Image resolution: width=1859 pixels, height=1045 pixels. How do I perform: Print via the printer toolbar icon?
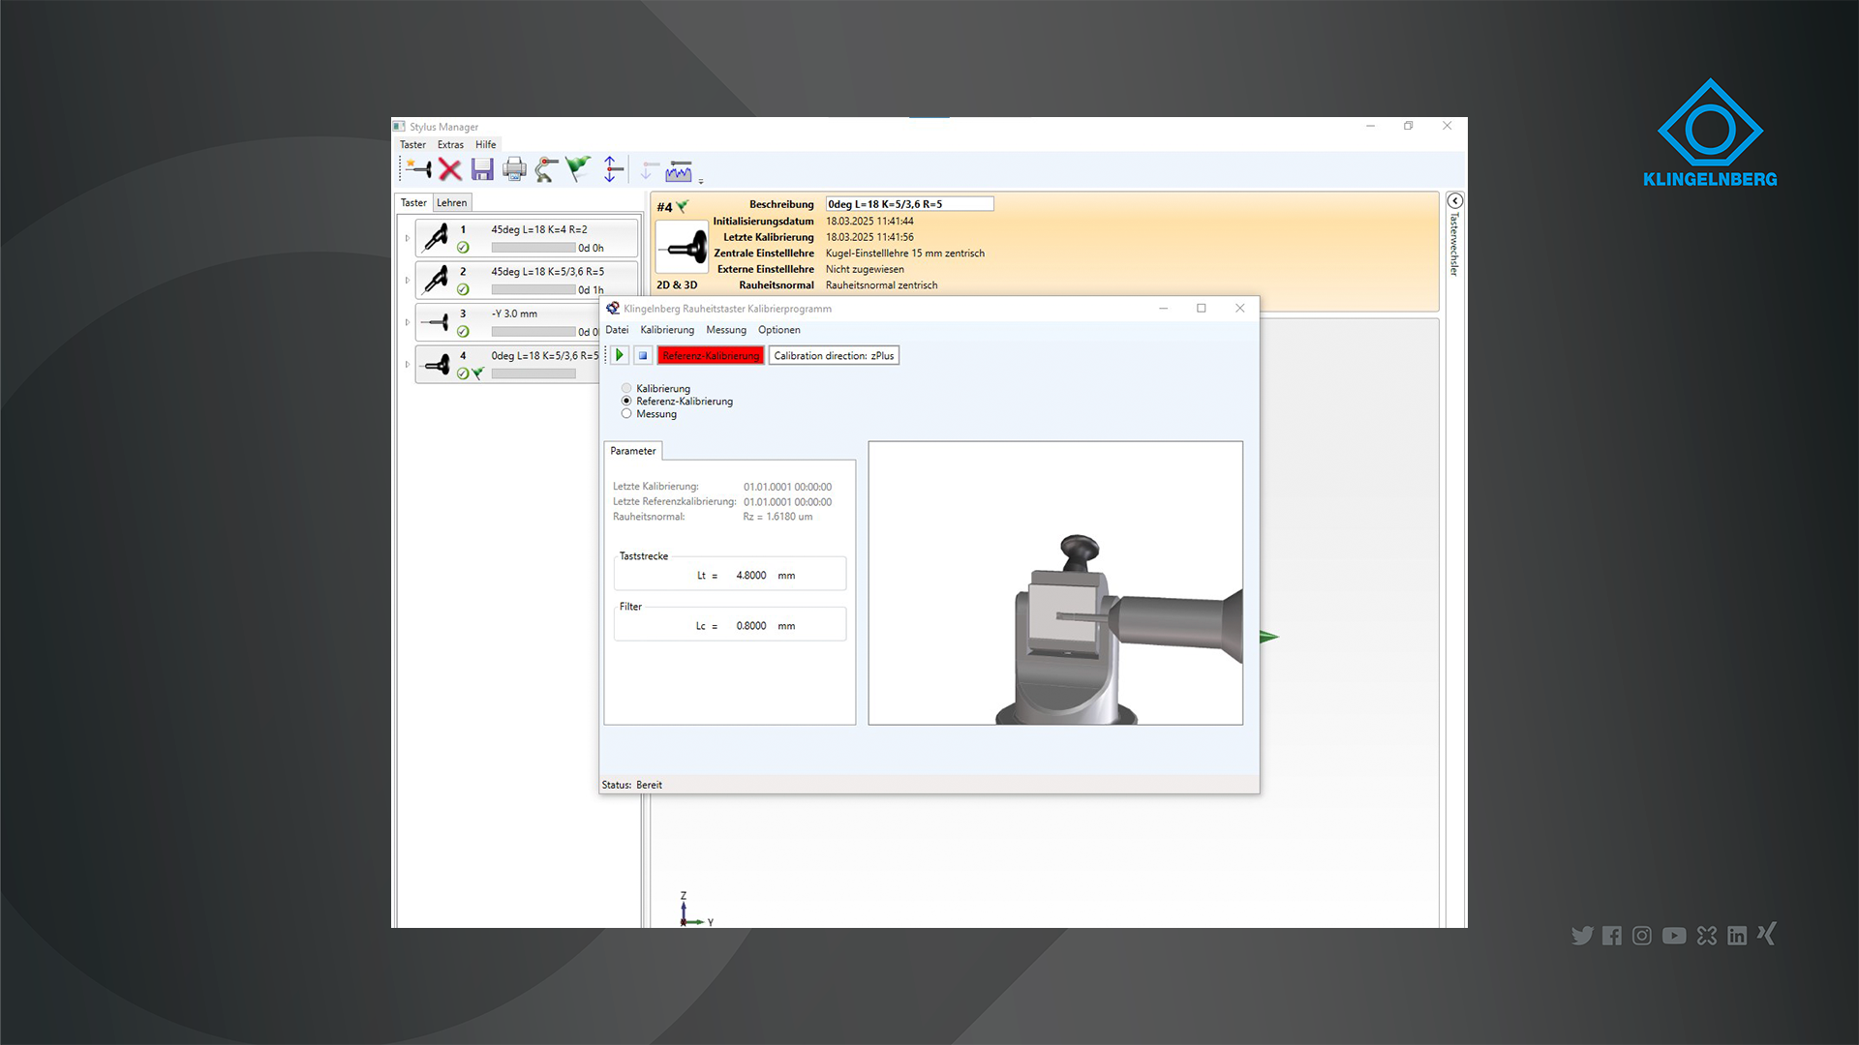(514, 169)
